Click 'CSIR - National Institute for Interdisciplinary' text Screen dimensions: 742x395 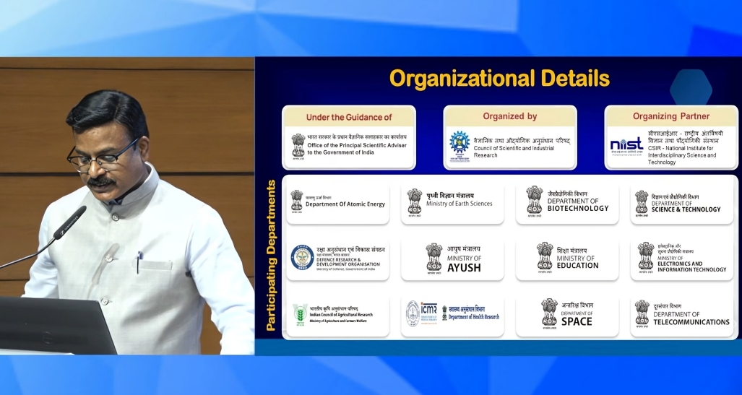[x=682, y=152]
